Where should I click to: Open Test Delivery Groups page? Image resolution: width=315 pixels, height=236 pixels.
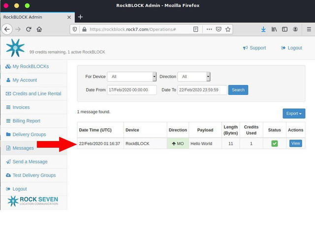34,176
